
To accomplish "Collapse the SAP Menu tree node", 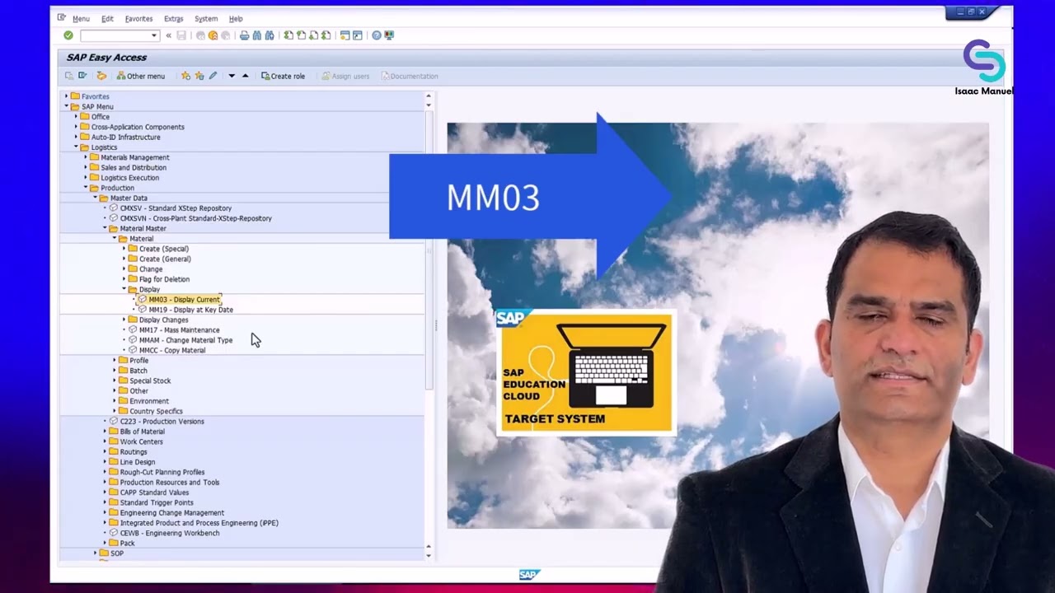I will [66, 106].
